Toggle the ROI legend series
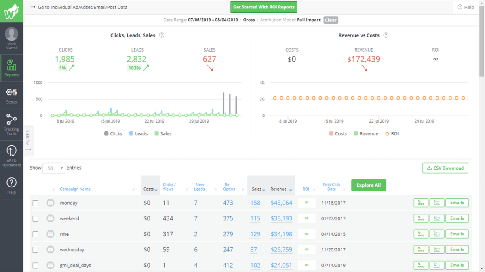Viewport: 485px width, 272px height. (x=392, y=133)
